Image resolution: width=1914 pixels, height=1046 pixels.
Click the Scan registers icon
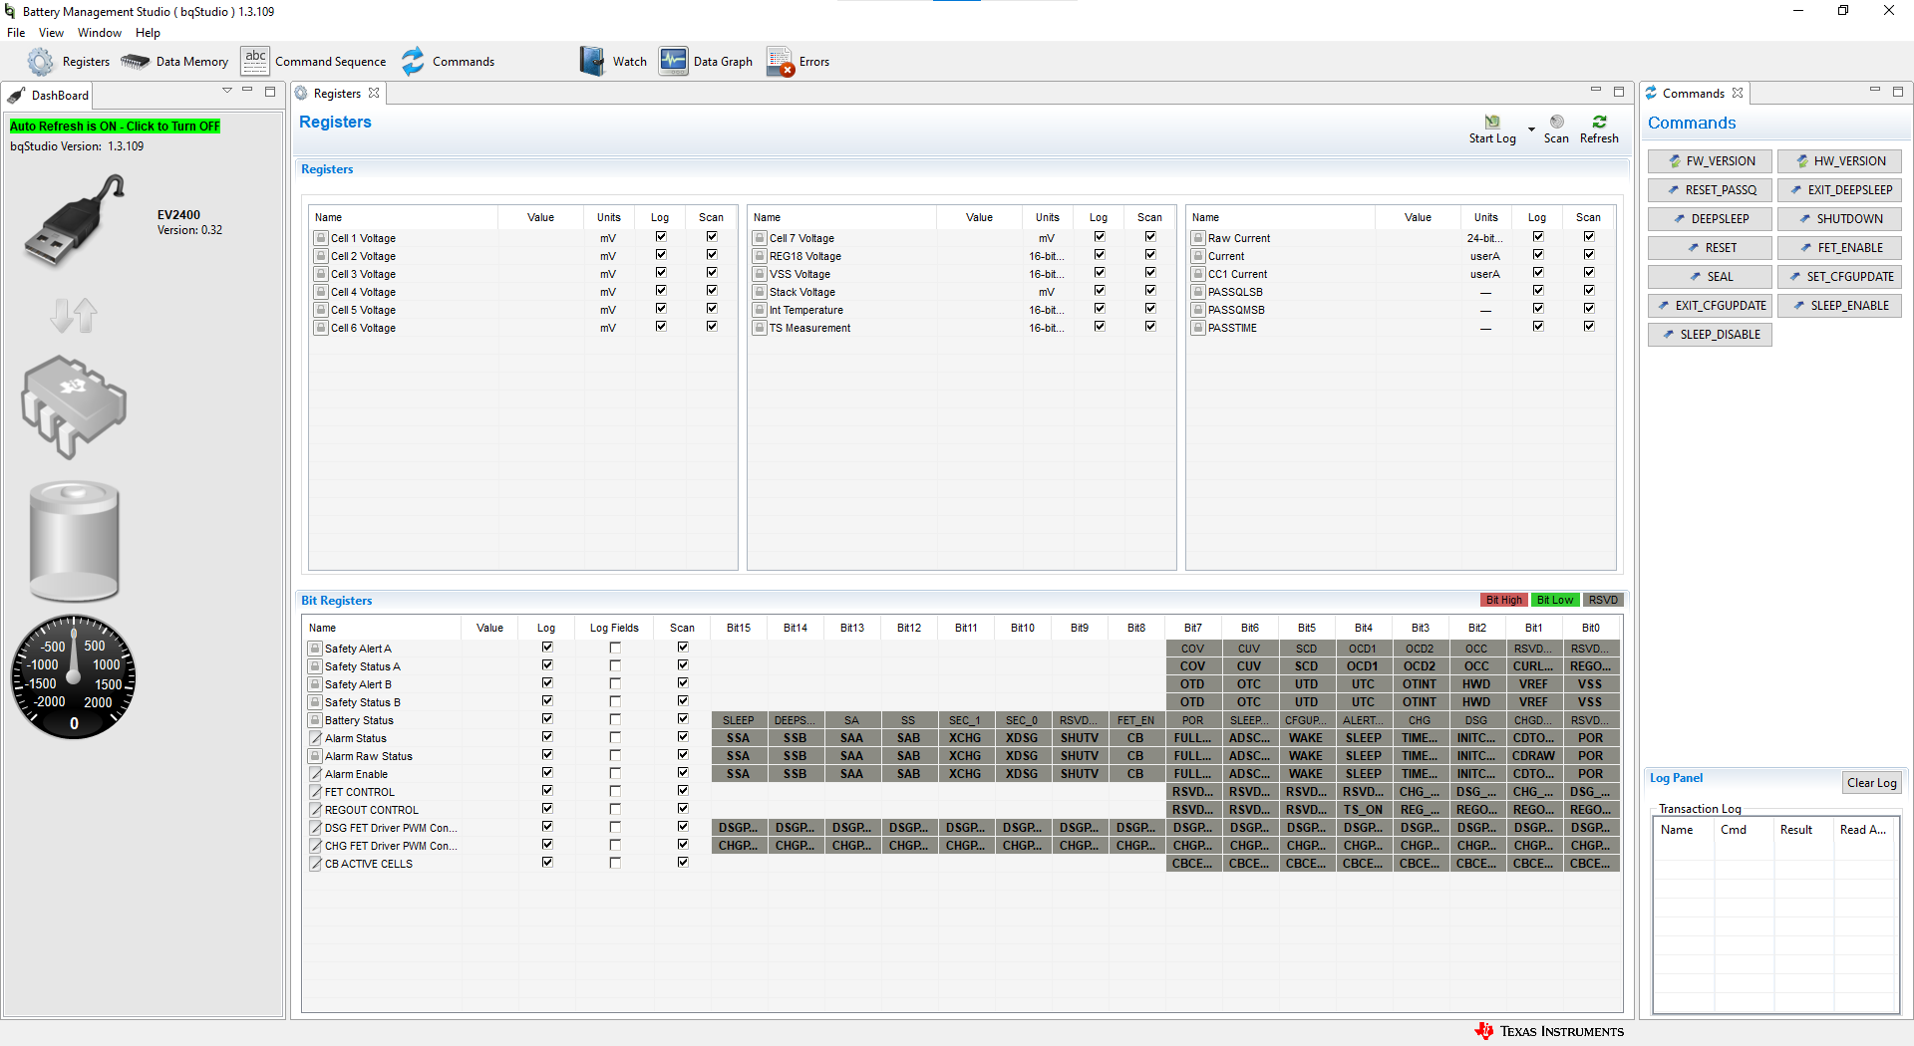tap(1556, 123)
